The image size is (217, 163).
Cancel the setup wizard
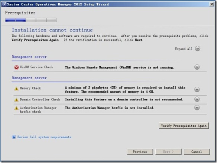[197, 152]
